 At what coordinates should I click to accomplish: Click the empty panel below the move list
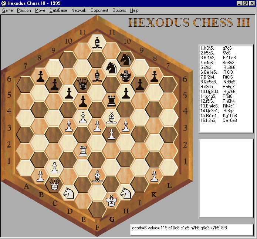coord(226,179)
